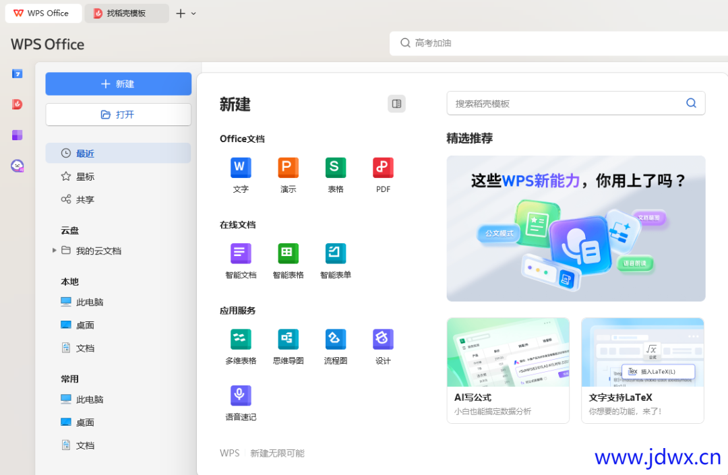
Task: Click the 打开 button
Action: point(119,115)
